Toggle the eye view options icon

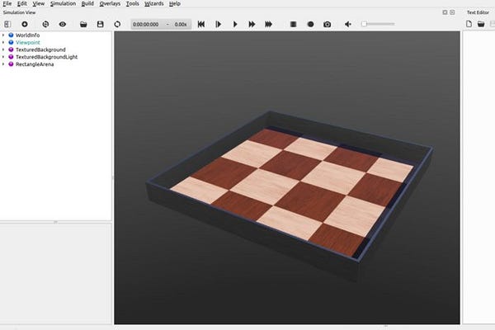pos(63,24)
